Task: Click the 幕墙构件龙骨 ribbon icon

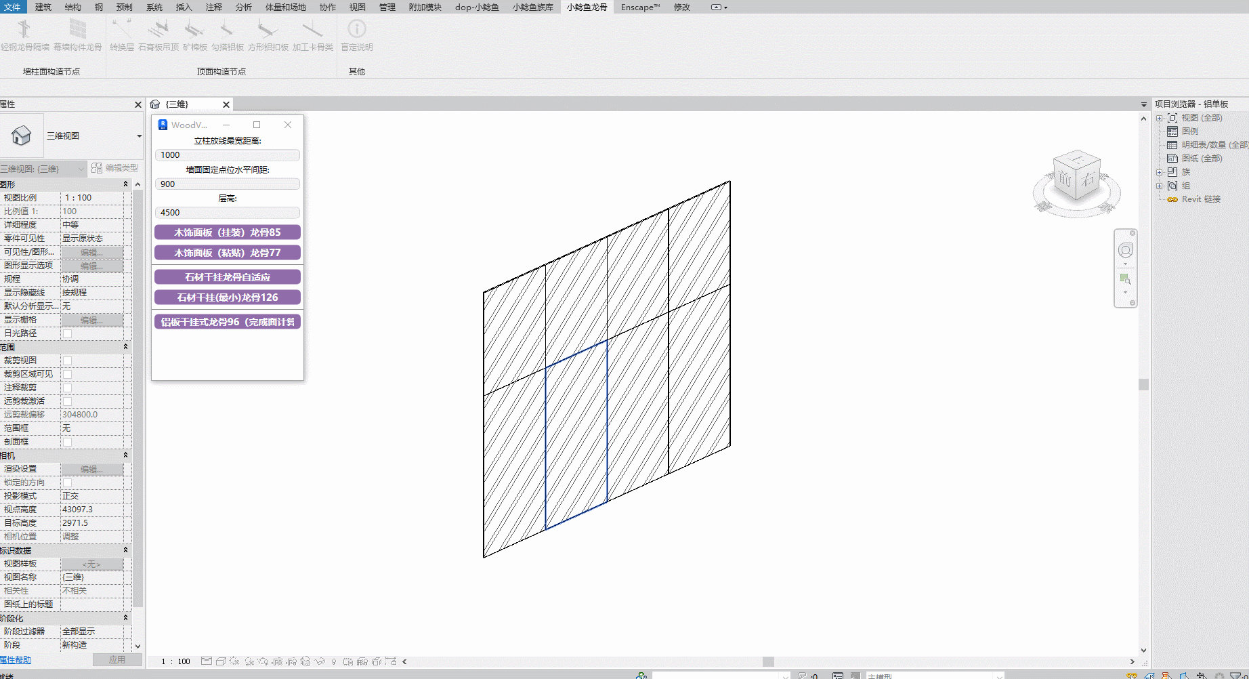Action: tap(78, 30)
